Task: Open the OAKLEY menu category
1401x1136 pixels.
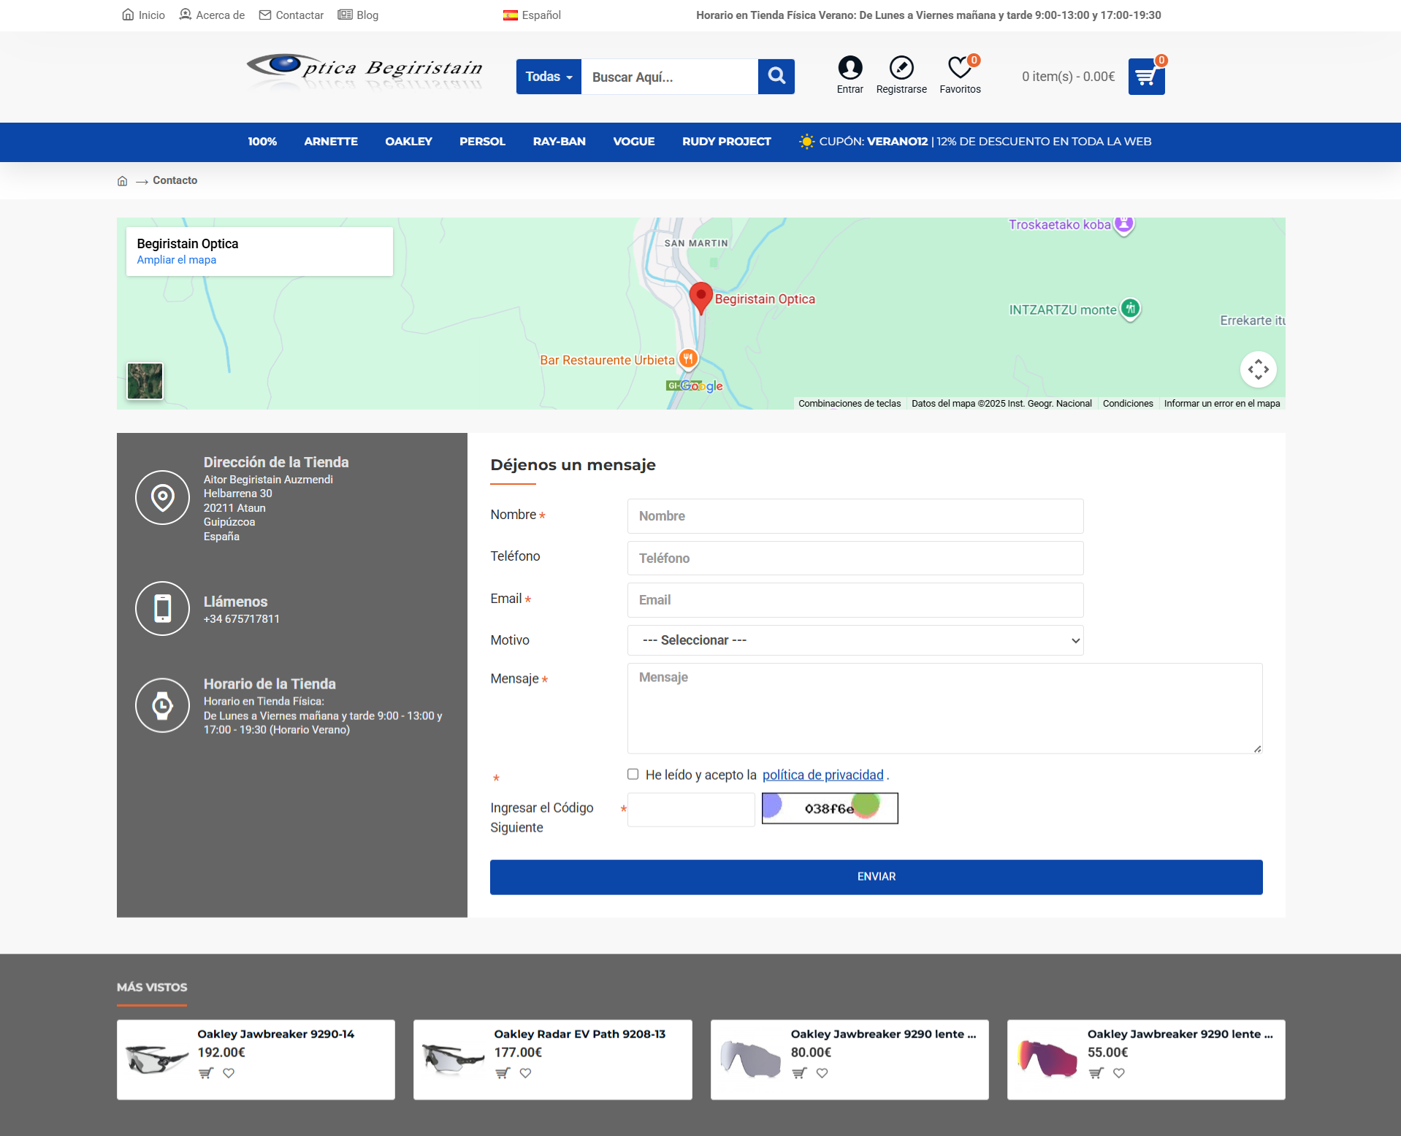Action: point(408,142)
